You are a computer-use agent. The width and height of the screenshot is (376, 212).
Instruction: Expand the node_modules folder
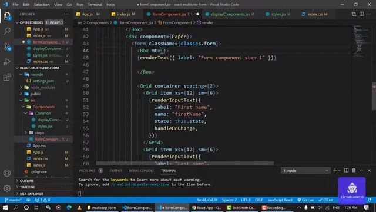(21, 87)
